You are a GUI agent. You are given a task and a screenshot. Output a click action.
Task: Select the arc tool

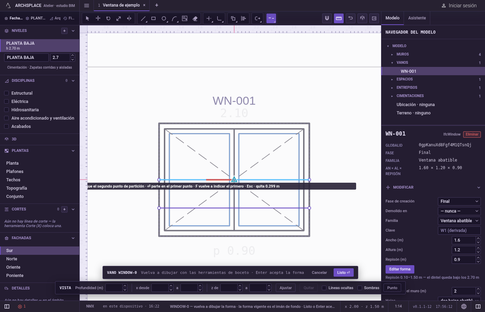click(174, 18)
